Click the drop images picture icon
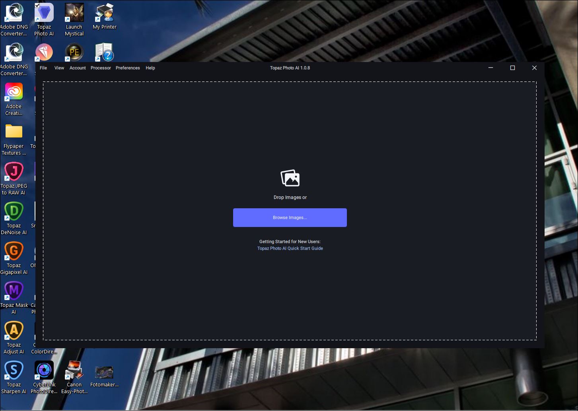Image resolution: width=578 pixels, height=411 pixels. [x=290, y=178]
